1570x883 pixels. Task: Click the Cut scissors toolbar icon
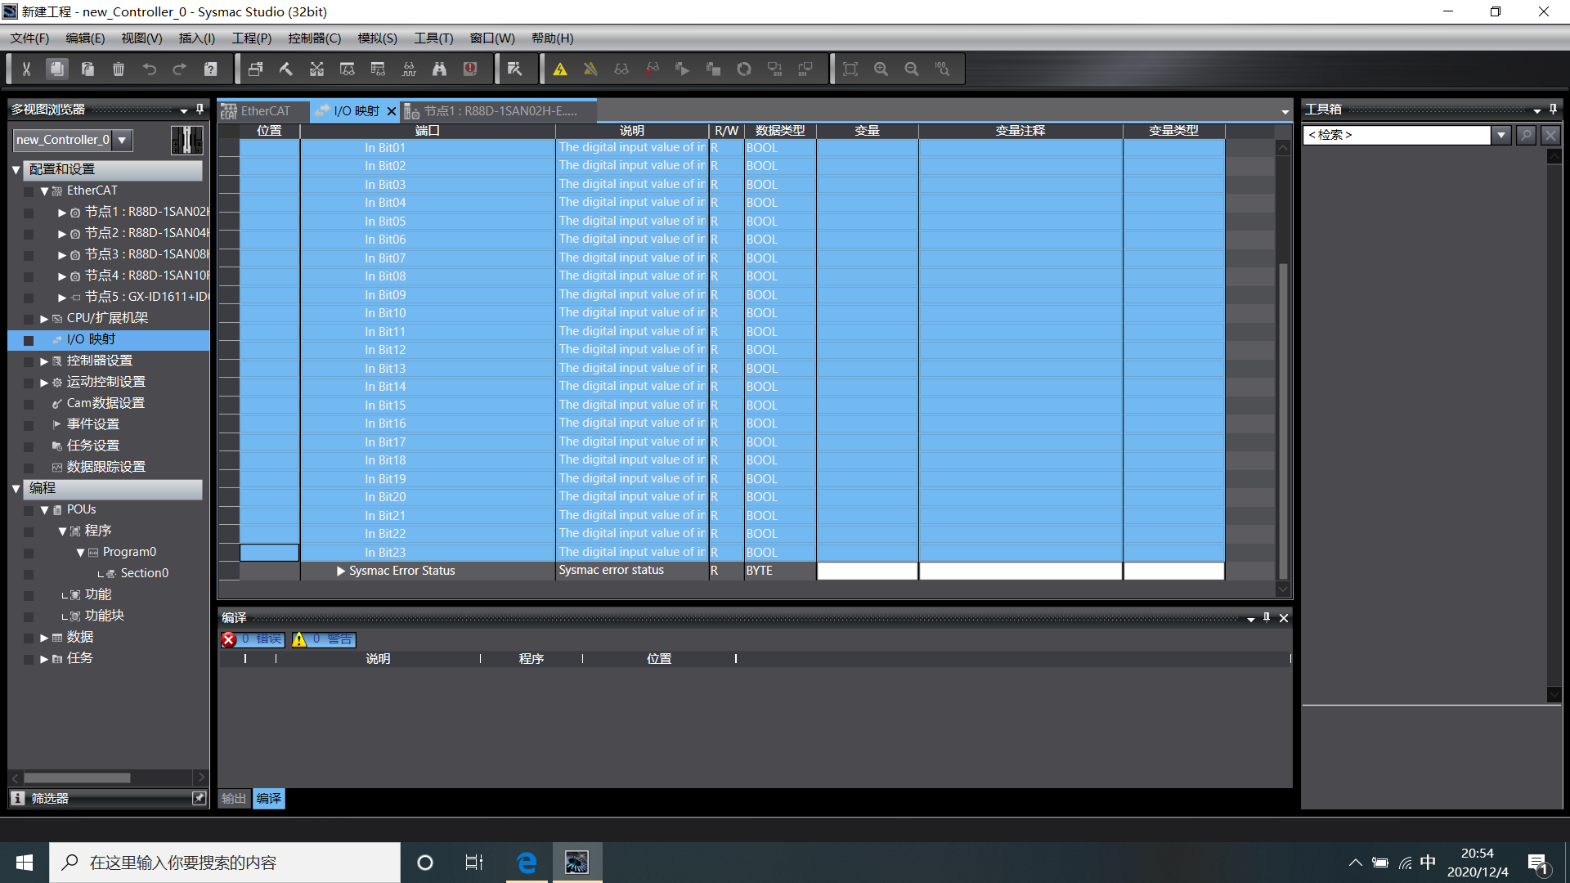[26, 69]
